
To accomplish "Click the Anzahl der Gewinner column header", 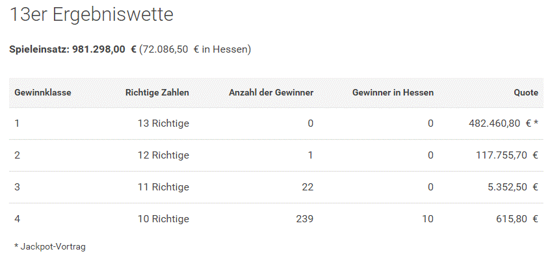I will 271,92.
